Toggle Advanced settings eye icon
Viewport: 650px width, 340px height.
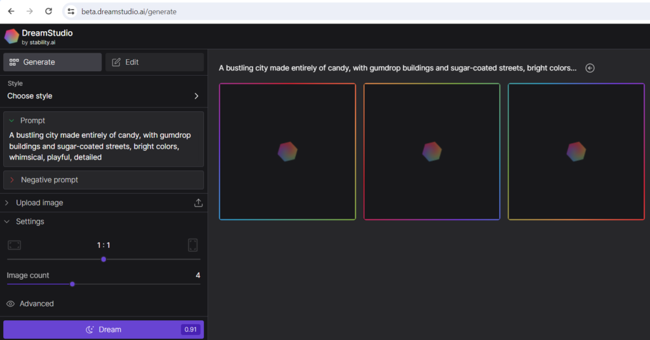[10, 304]
